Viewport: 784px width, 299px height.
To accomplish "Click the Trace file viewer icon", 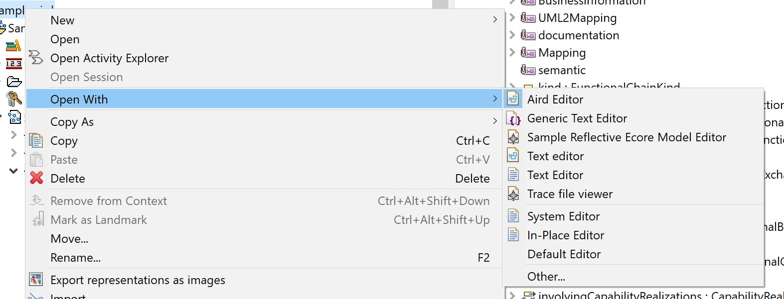I will pos(513,194).
